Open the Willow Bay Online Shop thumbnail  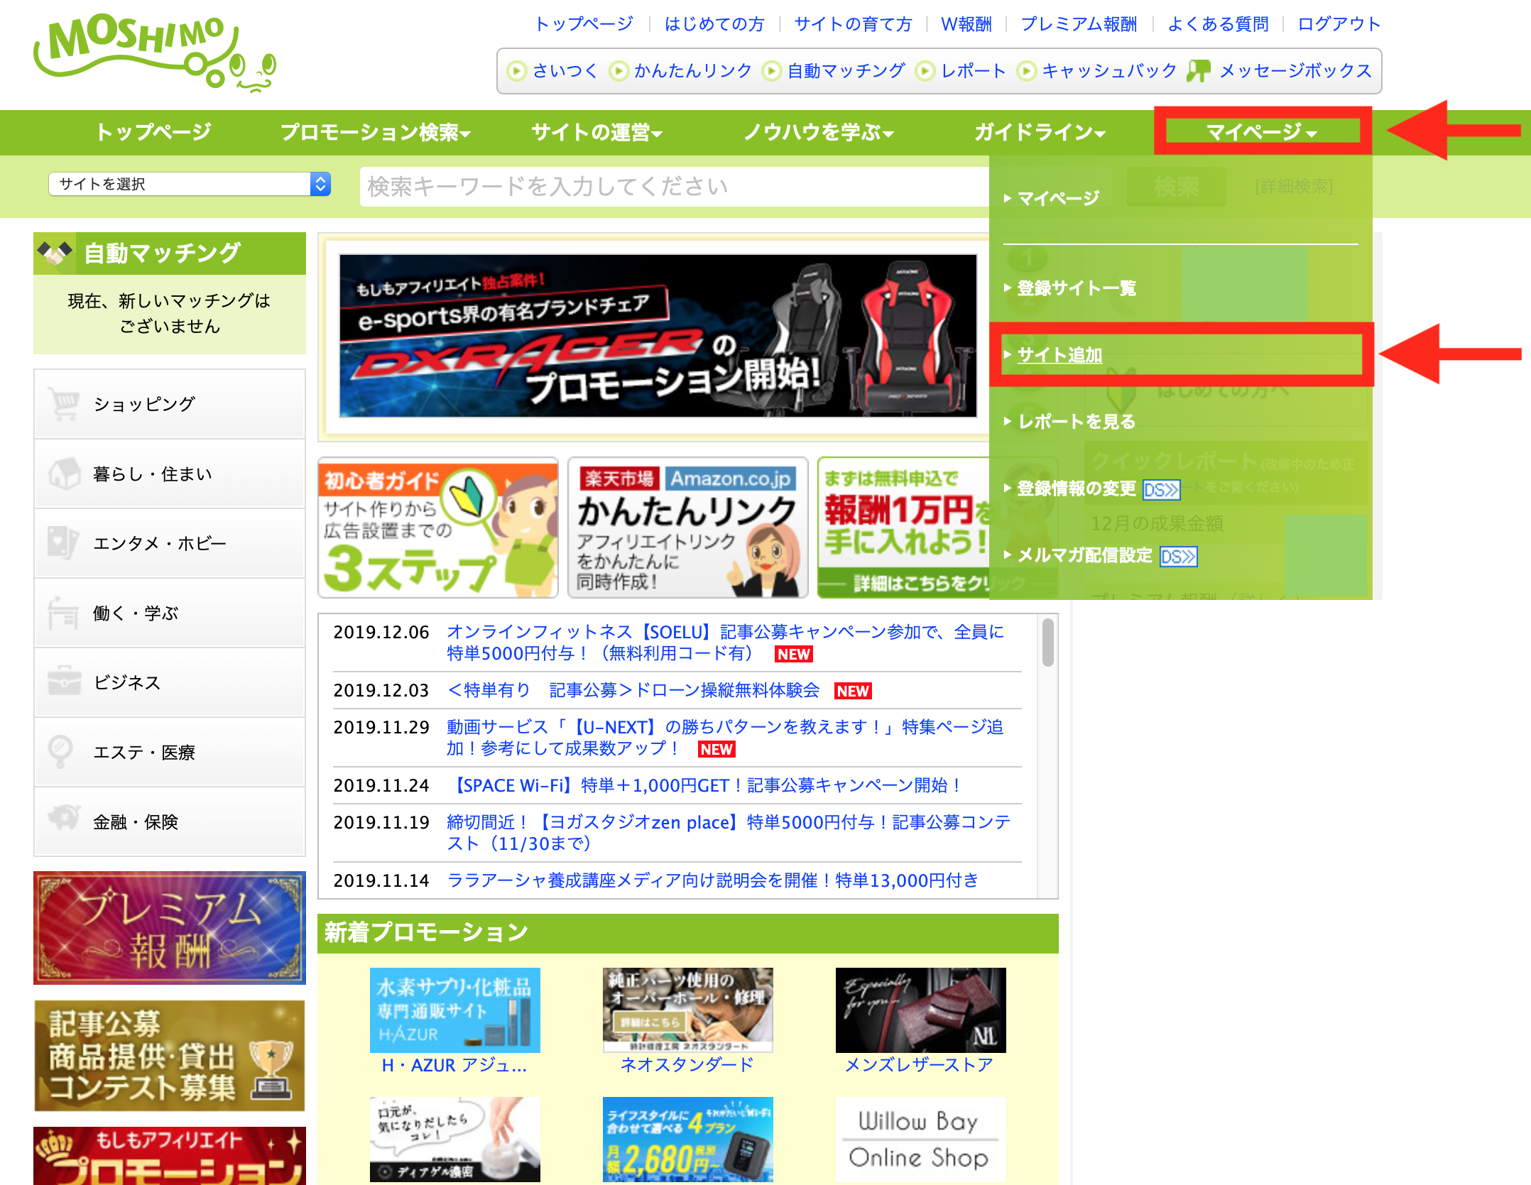920,1140
